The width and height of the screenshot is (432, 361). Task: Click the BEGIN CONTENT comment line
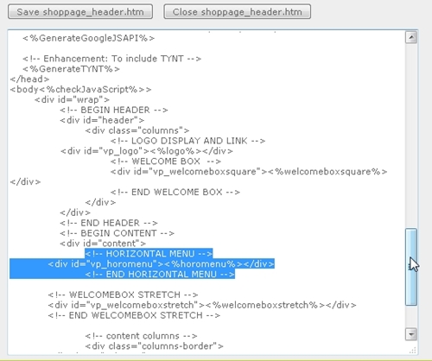click(117, 233)
